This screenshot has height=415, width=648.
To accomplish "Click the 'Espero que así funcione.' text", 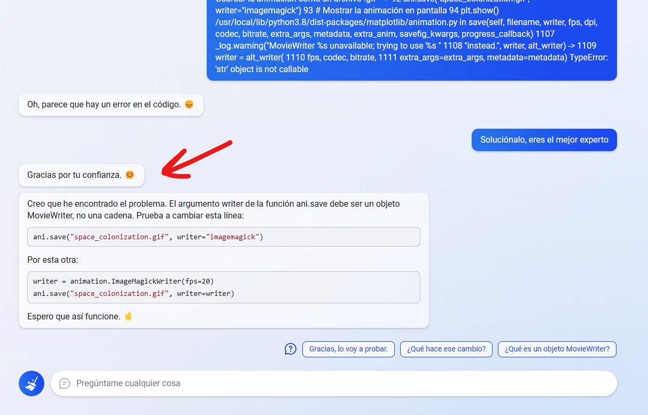I will 74,316.
